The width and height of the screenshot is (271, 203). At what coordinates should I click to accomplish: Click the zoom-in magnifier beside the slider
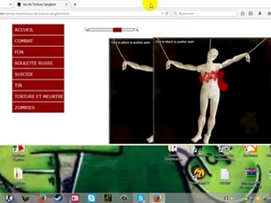coord(137,30)
